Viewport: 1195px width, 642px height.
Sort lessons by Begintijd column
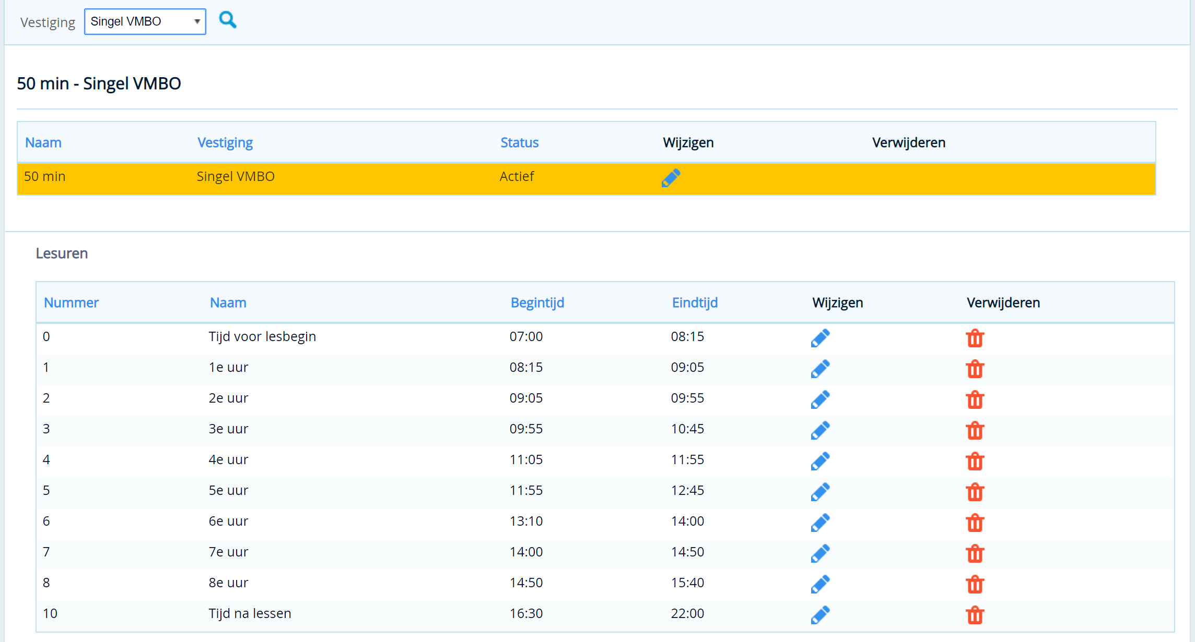click(x=537, y=302)
